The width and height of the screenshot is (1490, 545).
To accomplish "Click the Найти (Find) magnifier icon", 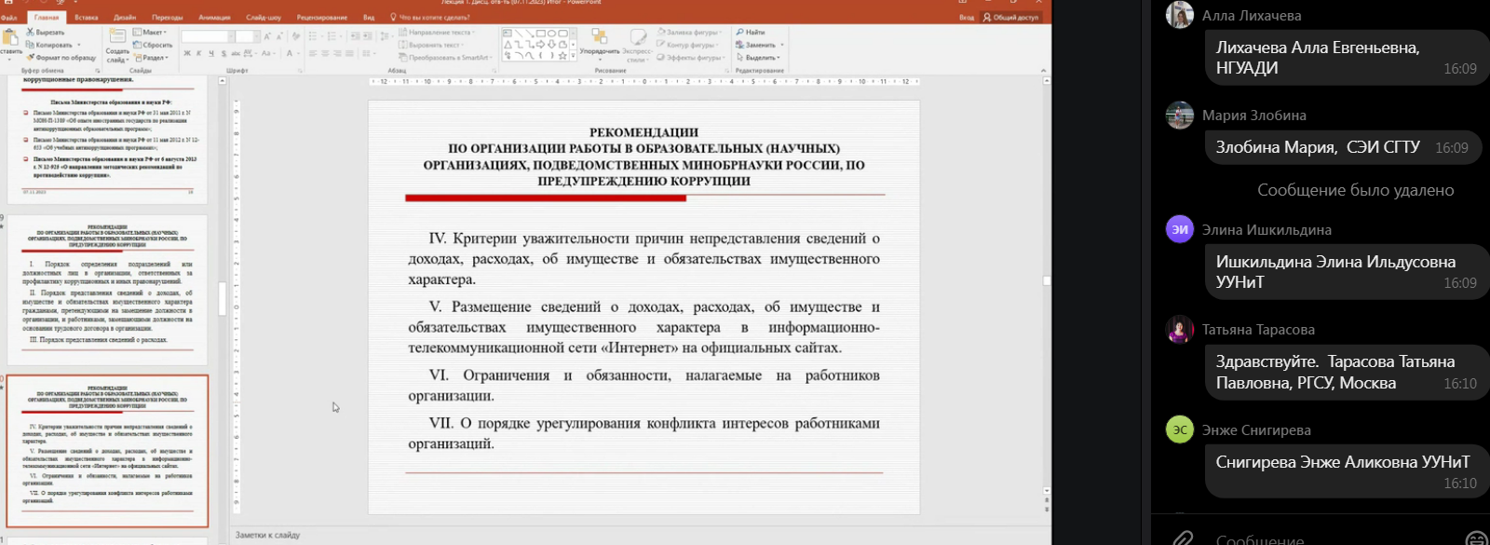I will pyautogui.click(x=740, y=33).
